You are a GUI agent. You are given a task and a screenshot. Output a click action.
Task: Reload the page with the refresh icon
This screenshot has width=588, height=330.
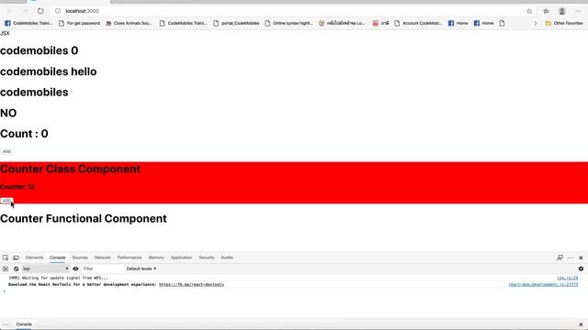click(40, 11)
